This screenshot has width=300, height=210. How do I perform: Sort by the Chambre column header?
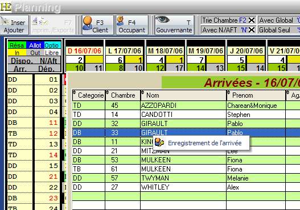[123, 95]
